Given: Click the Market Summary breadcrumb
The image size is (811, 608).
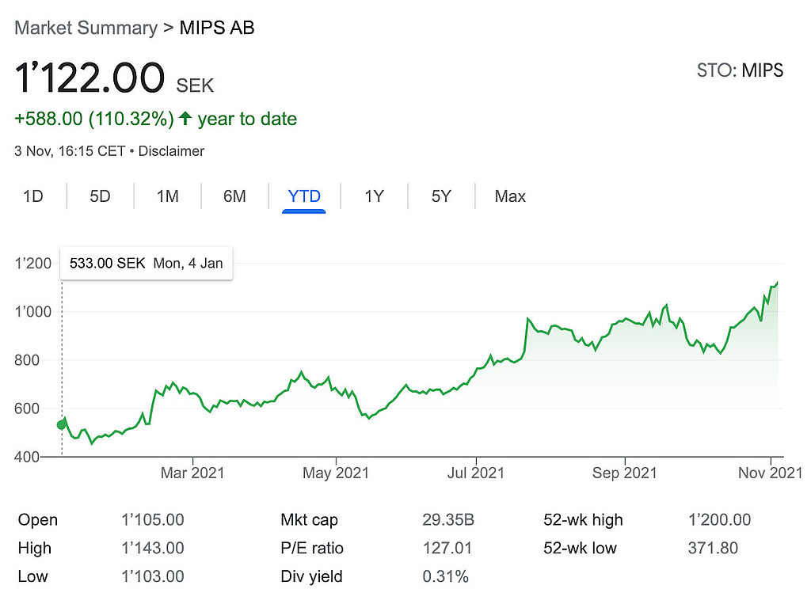Looking at the screenshot, I should pyautogui.click(x=86, y=28).
